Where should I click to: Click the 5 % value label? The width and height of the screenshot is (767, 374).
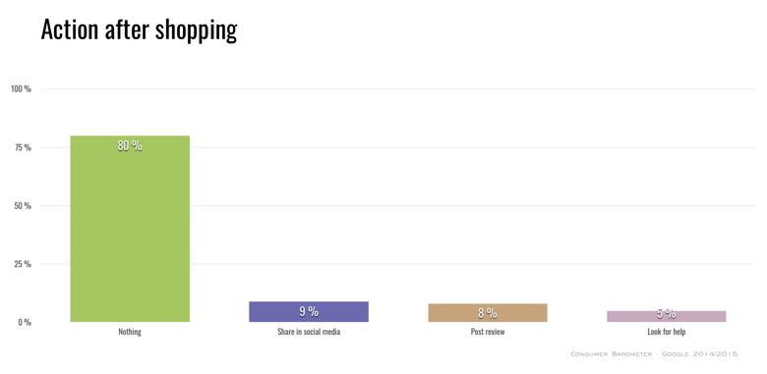point(667,313)
